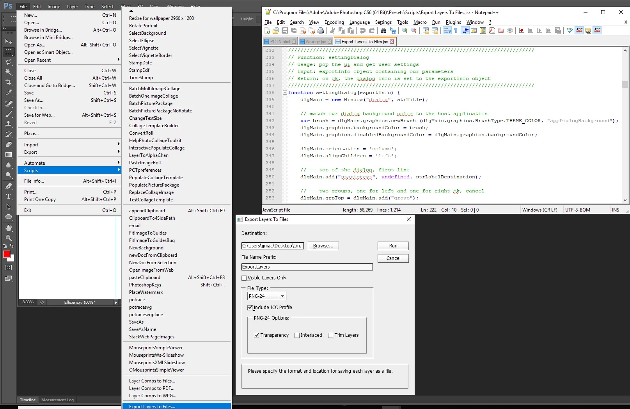Viewport: 630px width, 409px height.
Task: Switch to the Arrange.jsx tab
Action: (316, 42)
